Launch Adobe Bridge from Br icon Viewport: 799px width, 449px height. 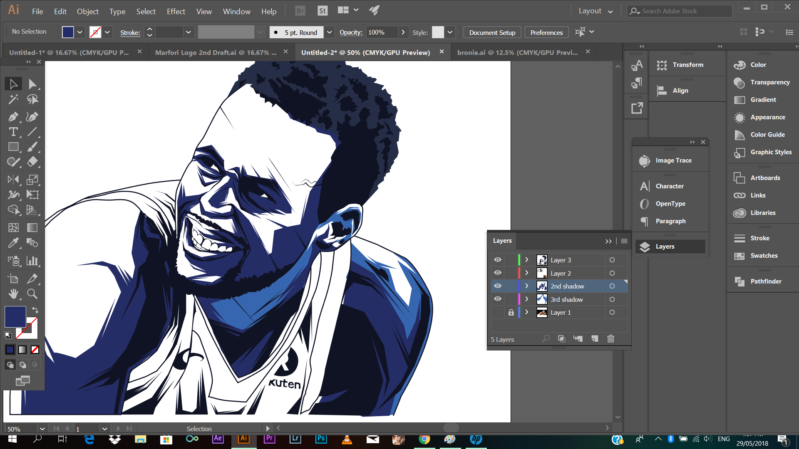click(x=300, y=11)
